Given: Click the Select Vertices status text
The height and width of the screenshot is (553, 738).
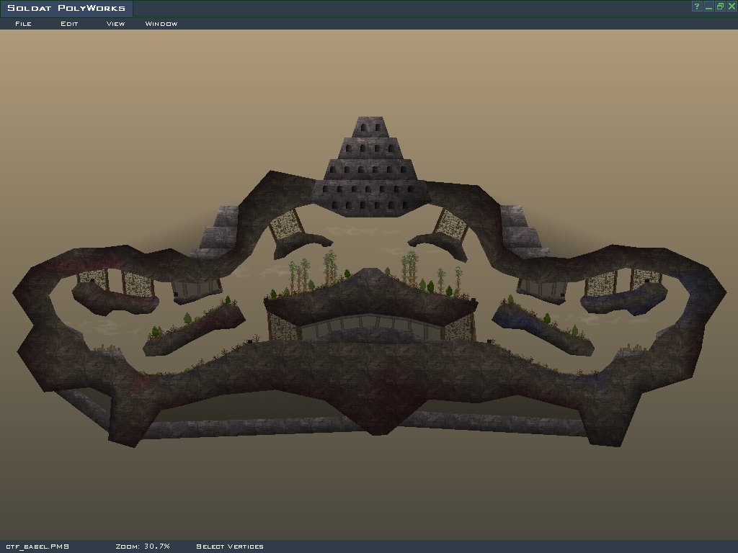Looking at the screenshot, I should pyautogui.click(x=229, y=547).
